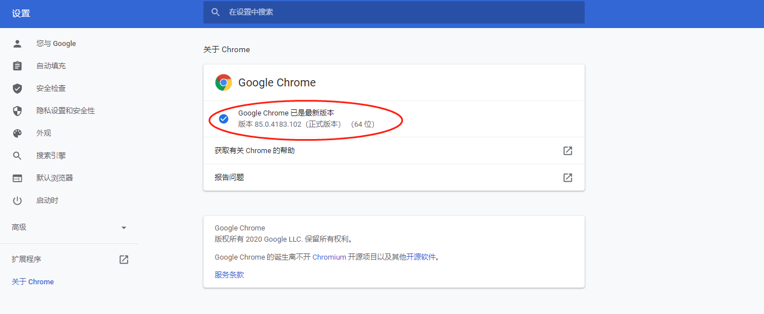Expand the 高级 section arrow
The width and height of the screenshot is (764, 314).
click(124, 227)
